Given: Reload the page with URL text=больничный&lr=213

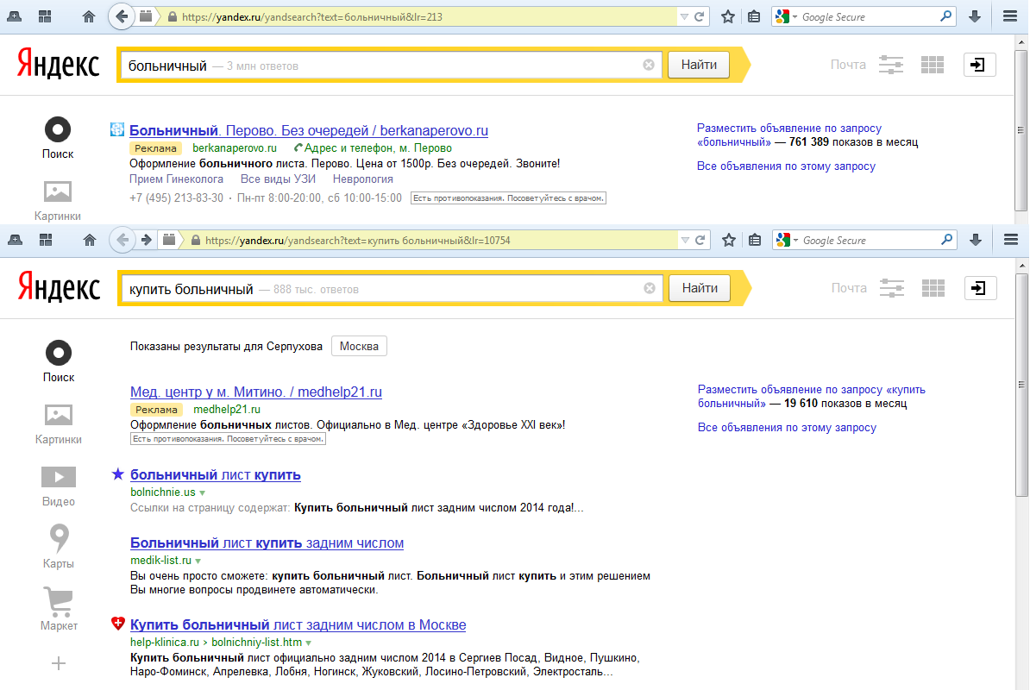Looking at the screenshot, I should coord(700,17).
